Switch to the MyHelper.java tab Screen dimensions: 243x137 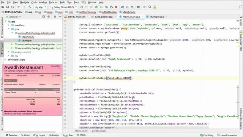point(157,17)
